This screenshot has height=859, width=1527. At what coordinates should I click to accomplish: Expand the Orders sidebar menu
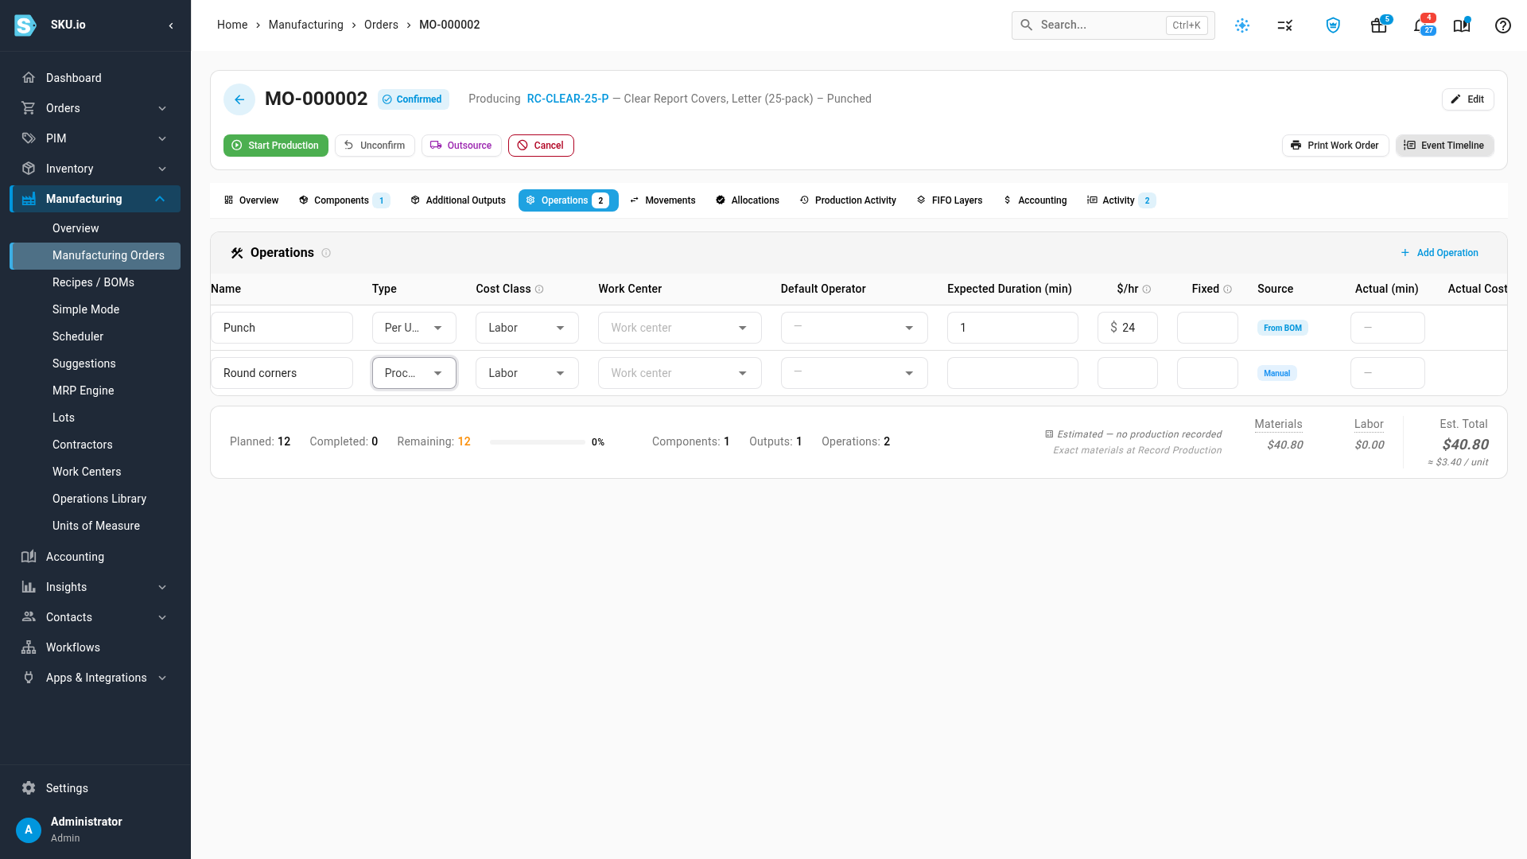(95, 108)
